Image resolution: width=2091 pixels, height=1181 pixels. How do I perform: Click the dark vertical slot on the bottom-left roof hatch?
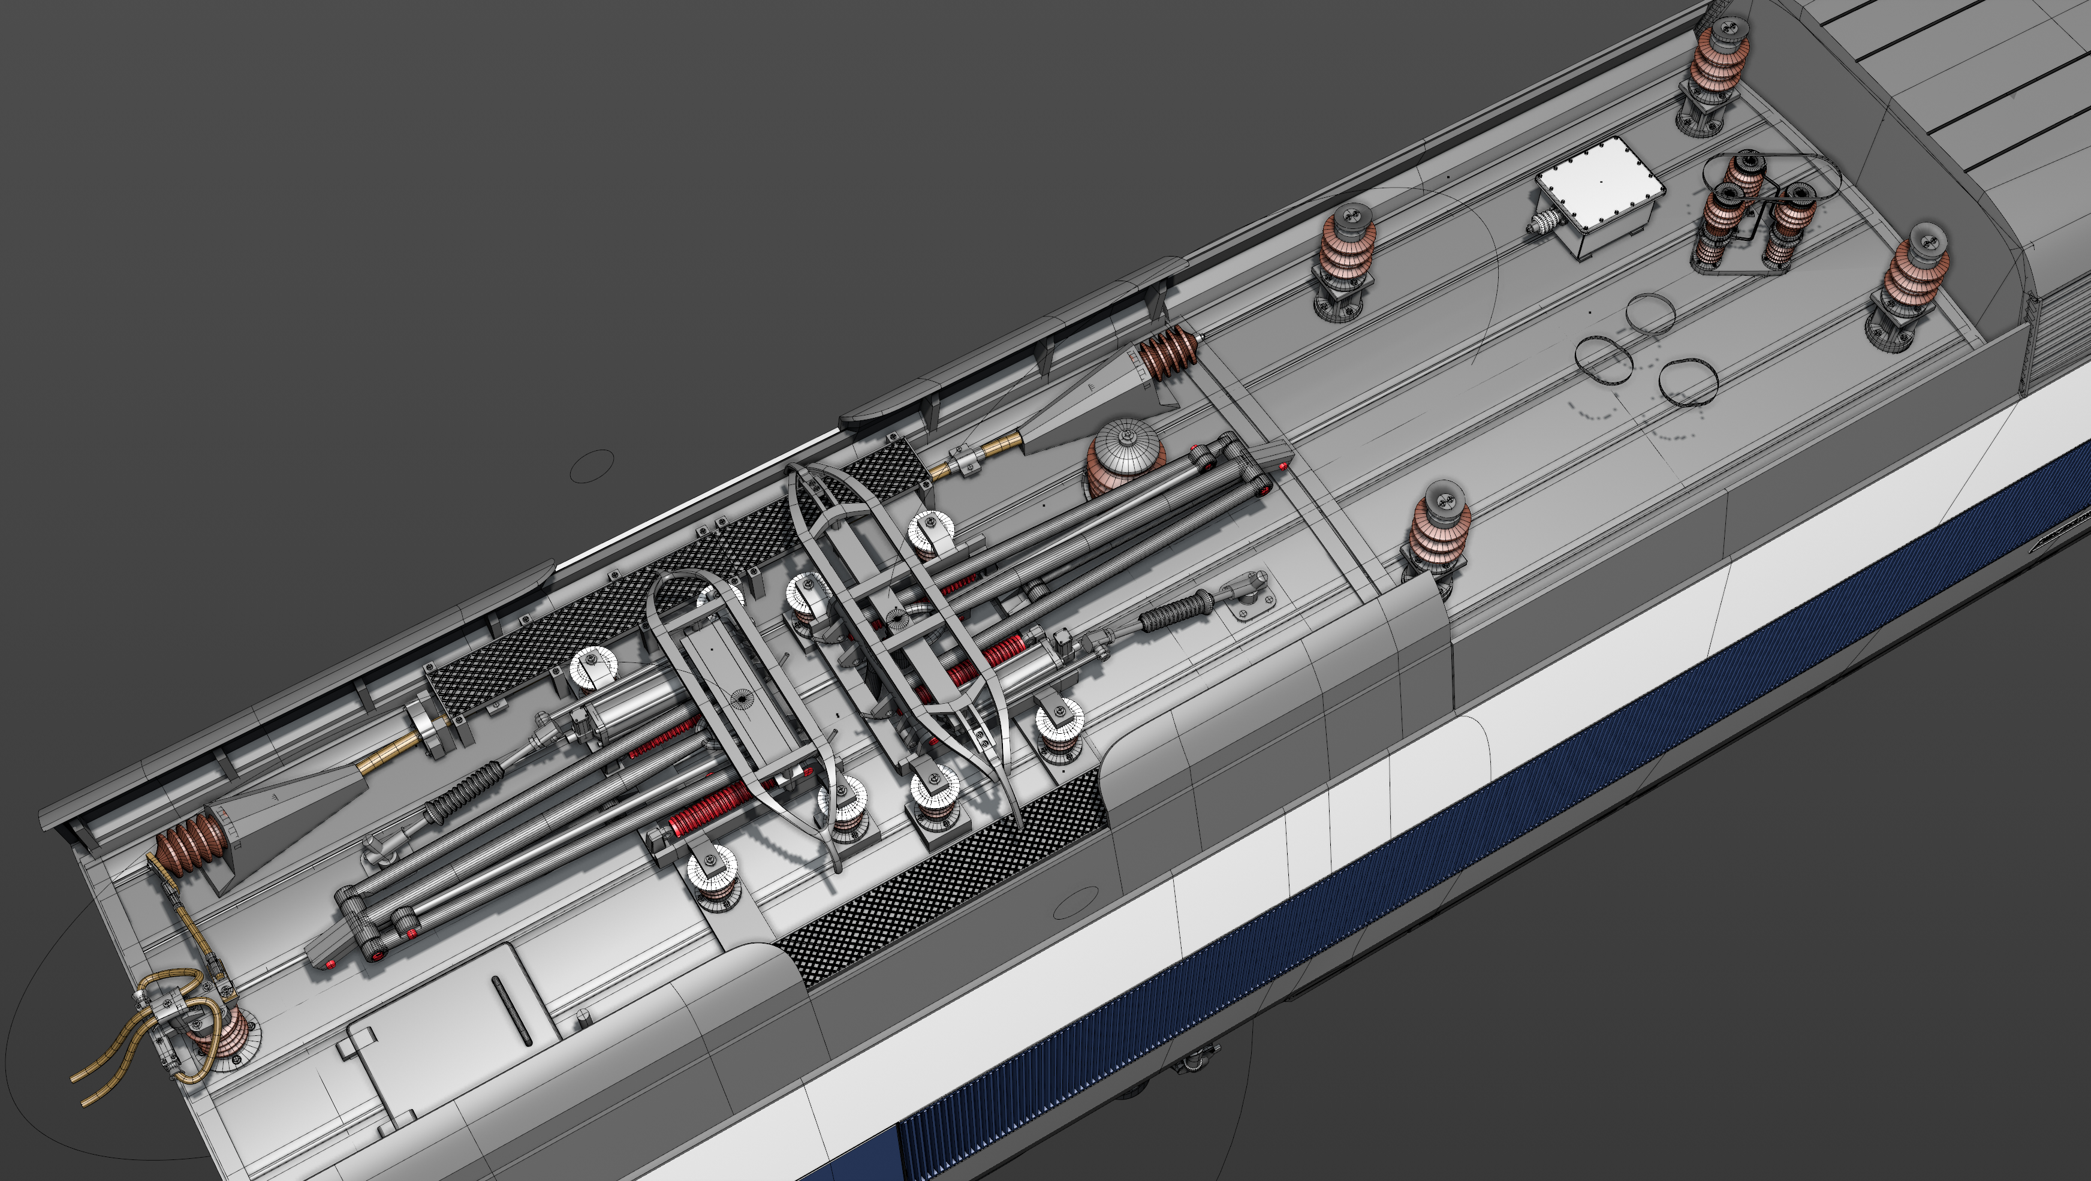[x=511, y=1011]
